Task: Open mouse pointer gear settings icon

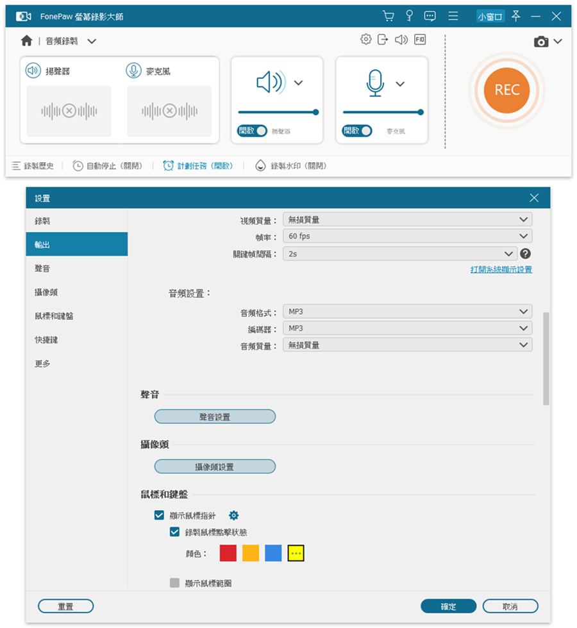Action: (233, 515)
